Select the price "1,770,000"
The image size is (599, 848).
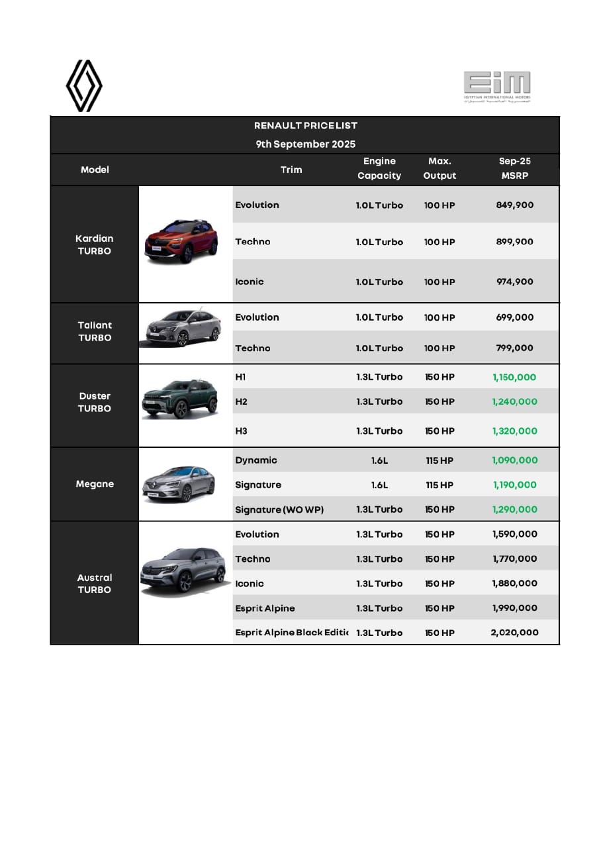pyautogui.click(x=515, y=559)
